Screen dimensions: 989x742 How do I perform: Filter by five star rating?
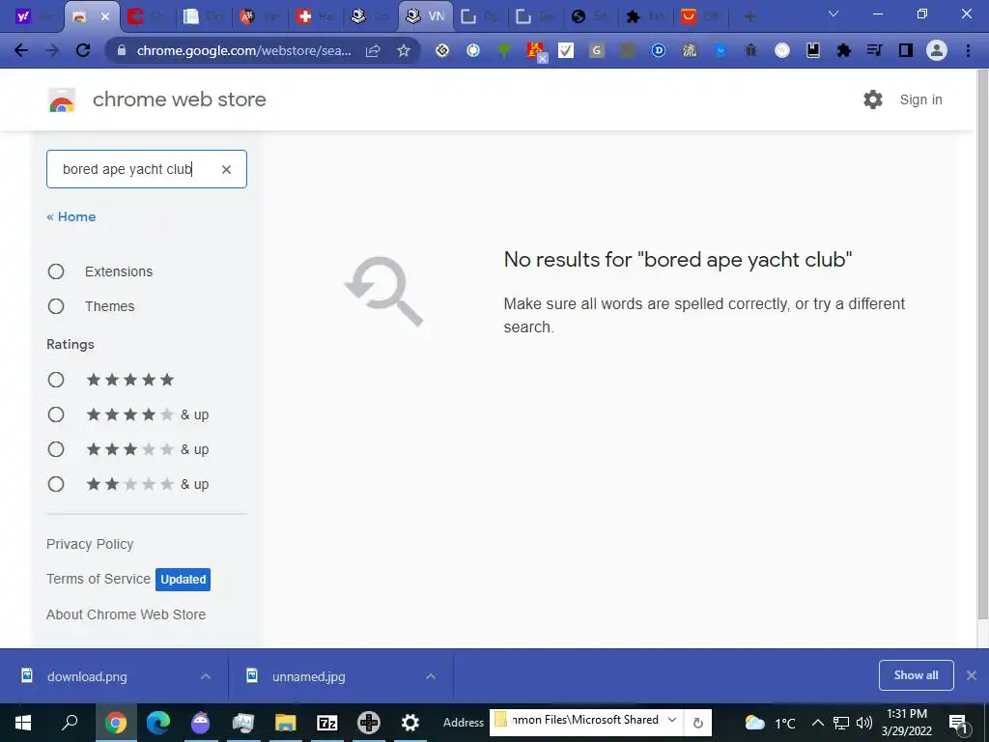point(56,380)
